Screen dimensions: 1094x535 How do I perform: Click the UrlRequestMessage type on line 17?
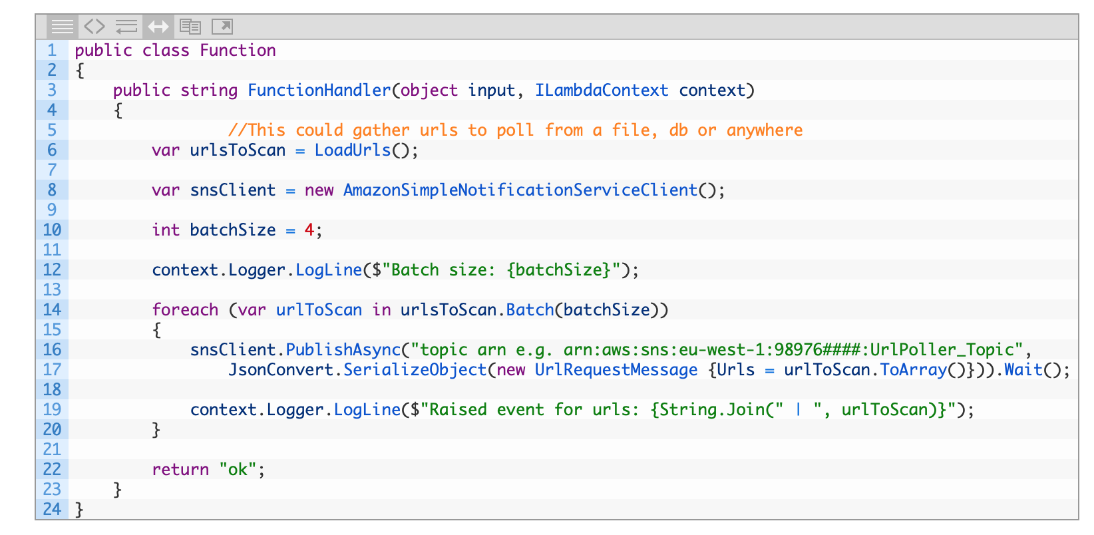(x=616, y=370)
